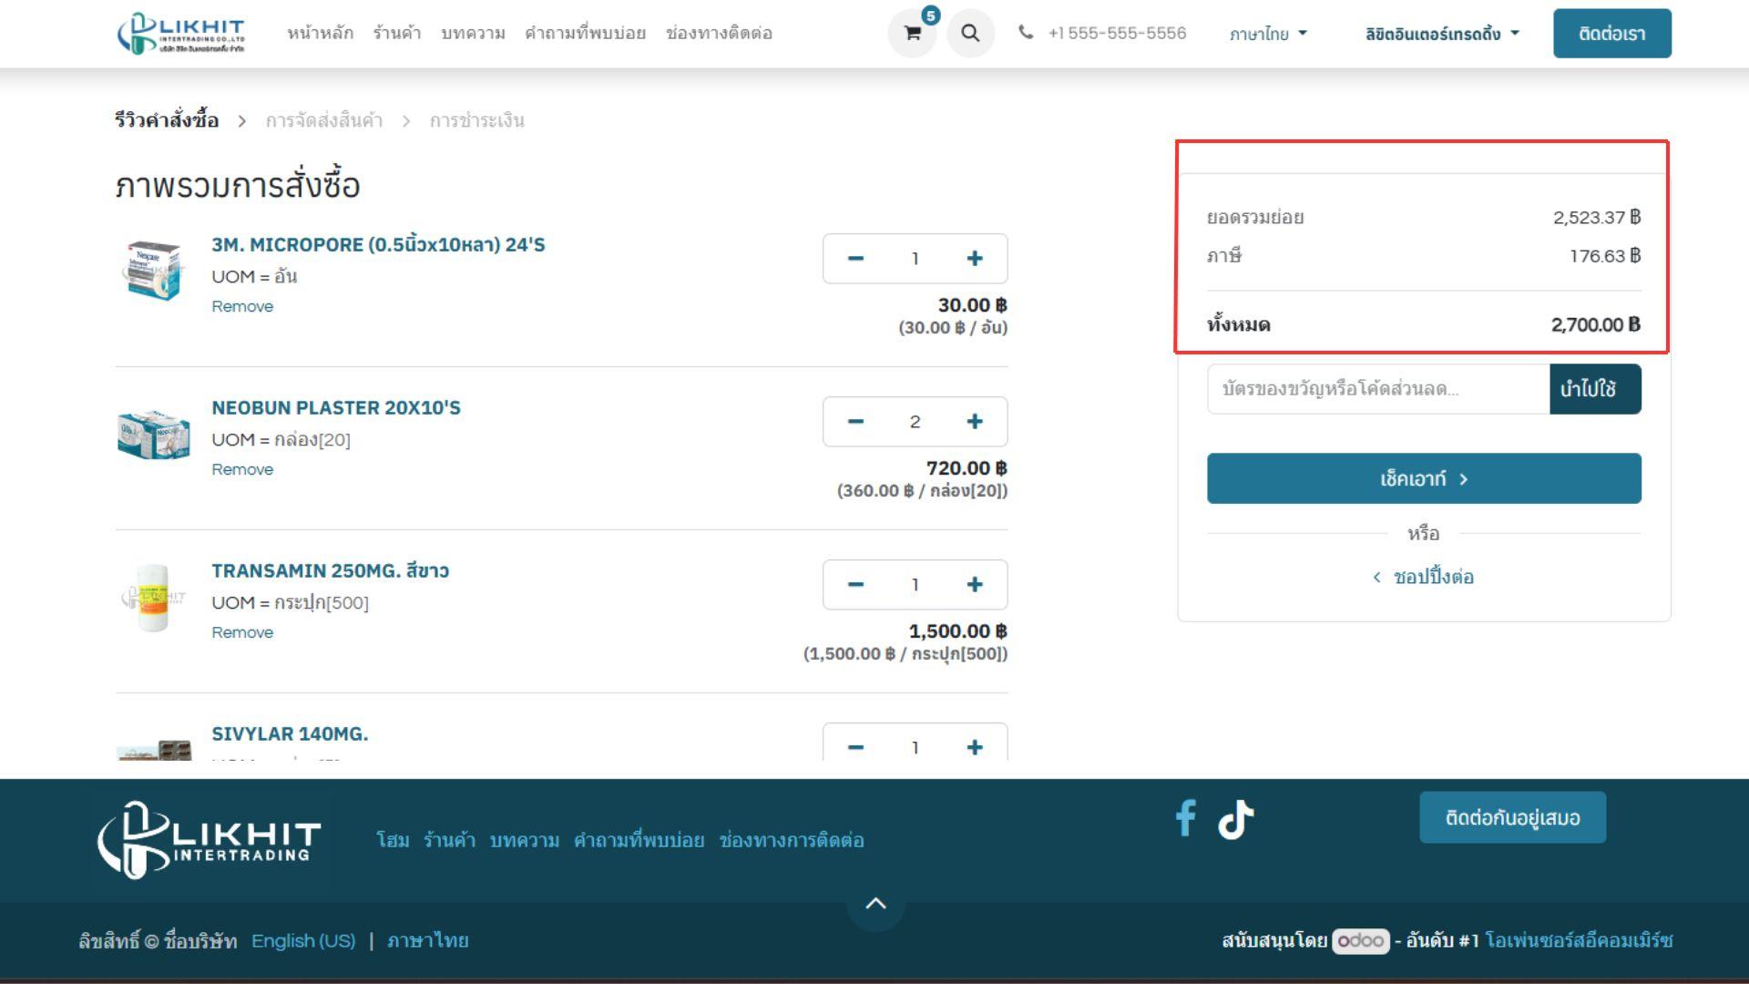Open TRANSAMIN 250MG. สีขาว title link
This screenshot has width=1749, height=984.
(x=330, y=571)
